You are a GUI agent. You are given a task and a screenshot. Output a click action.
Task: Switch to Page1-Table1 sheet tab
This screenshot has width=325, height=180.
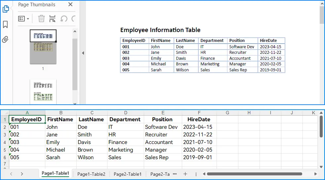tap(55, 173)
